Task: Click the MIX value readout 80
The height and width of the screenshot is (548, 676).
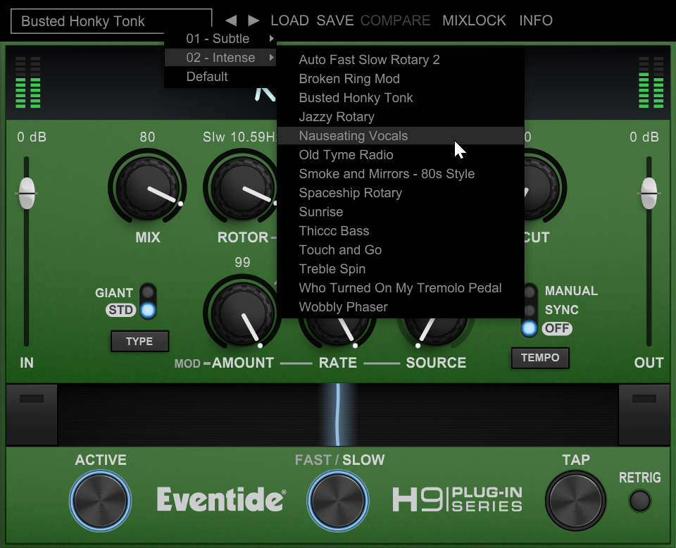Action: pos(147,137)
